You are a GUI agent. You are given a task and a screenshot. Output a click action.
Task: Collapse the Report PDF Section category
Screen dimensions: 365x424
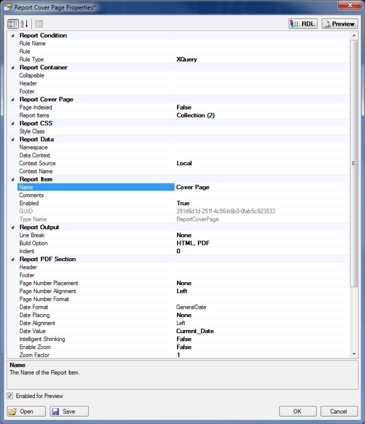click(x=12, y=259)
